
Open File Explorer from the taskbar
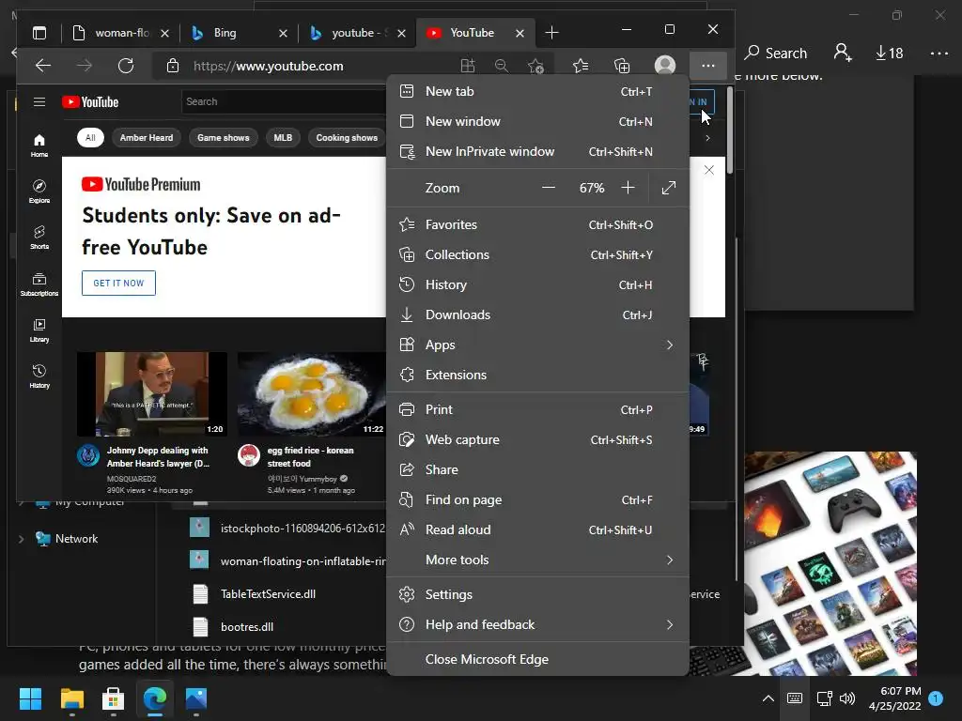71,698
